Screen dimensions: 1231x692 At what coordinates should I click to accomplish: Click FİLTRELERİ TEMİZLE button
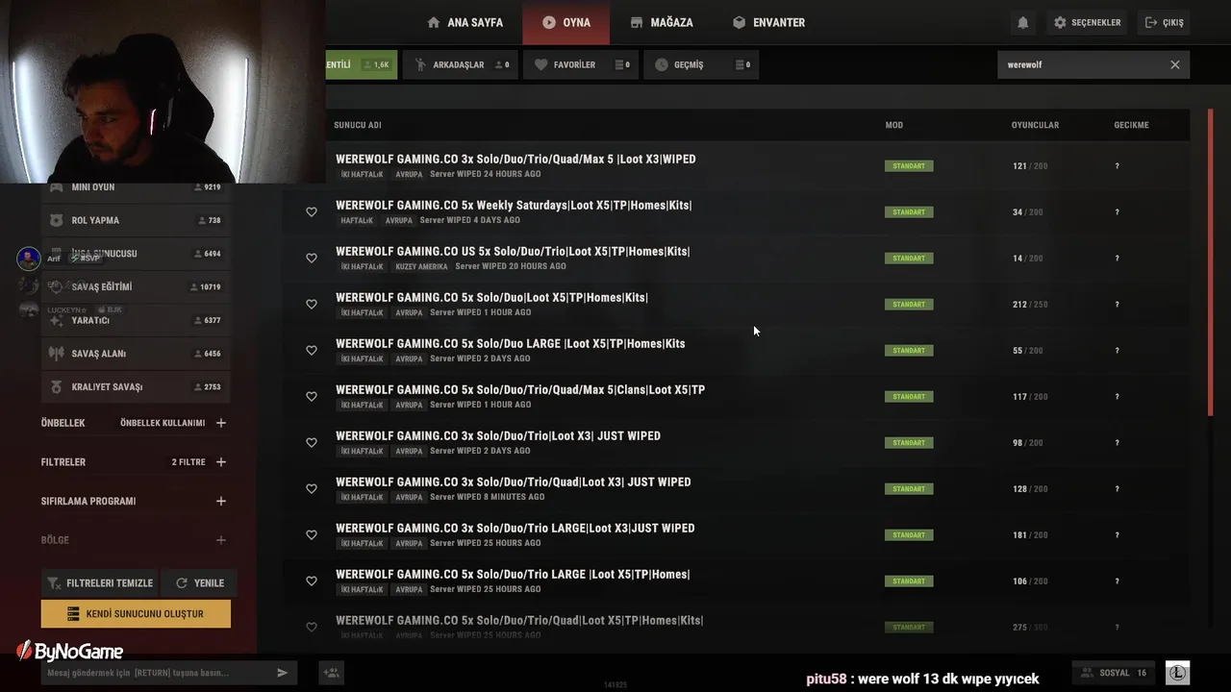point(100,582)
